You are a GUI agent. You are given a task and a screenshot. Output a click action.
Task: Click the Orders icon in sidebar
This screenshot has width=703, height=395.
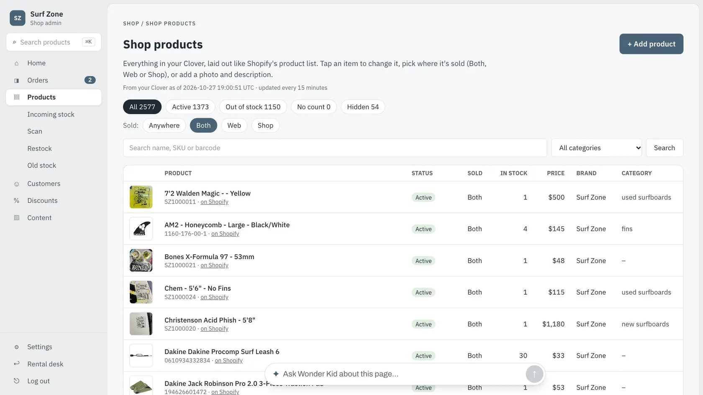click(17, 81)
